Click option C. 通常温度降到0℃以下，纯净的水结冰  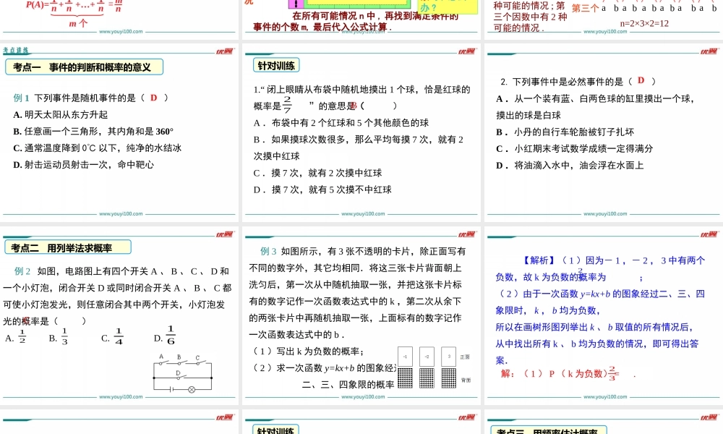(98, 148)
